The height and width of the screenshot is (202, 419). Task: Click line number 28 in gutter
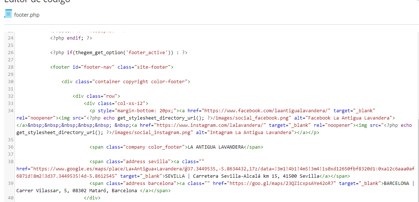[11, 67]
